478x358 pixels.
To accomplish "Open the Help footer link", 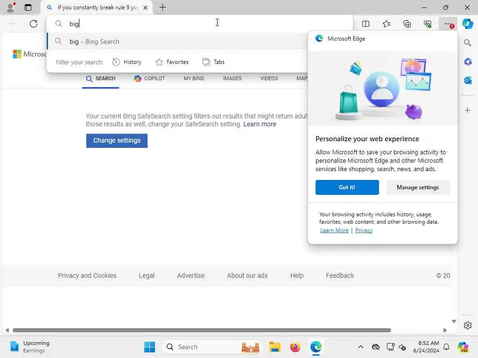I will pos(296,275).
